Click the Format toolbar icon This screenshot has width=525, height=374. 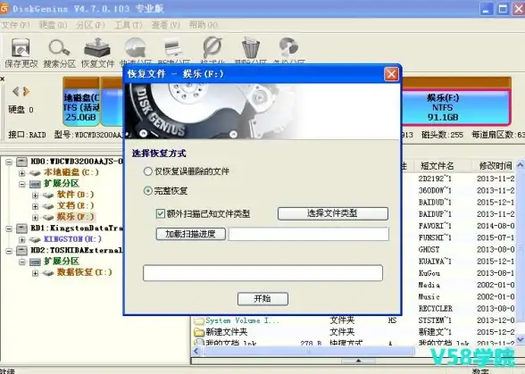(x=212, y=47)
